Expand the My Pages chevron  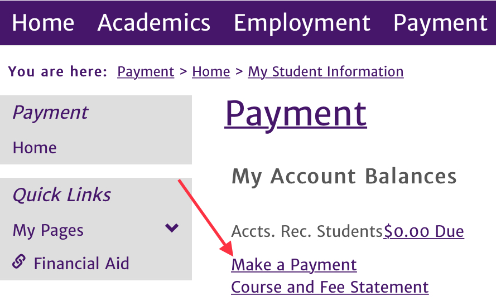pos(172,228)
